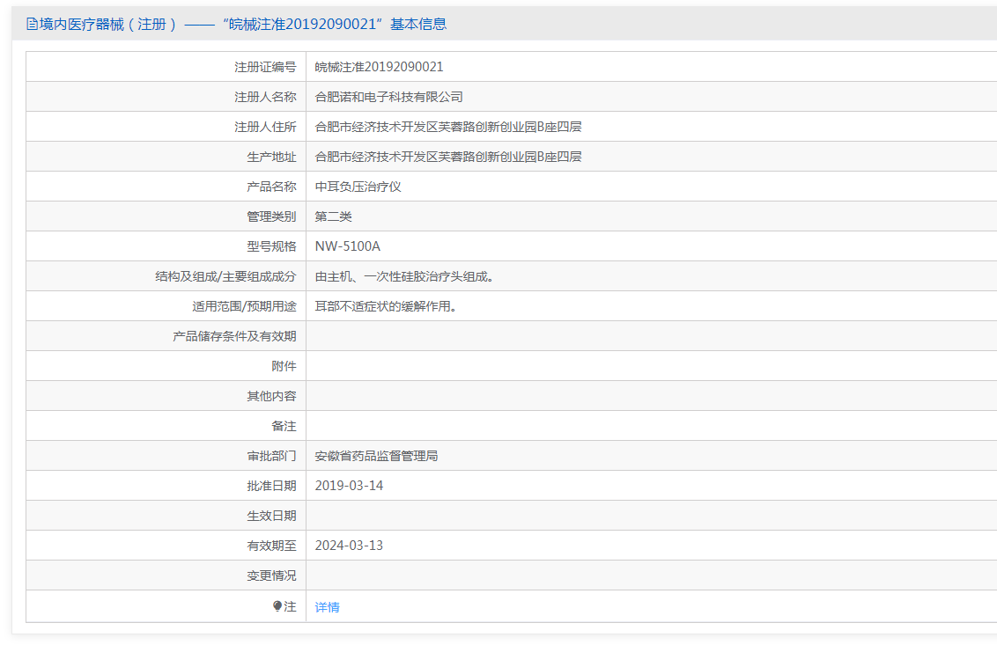Click the 结构及组成/主要组成成分 label

click(225, 276)
